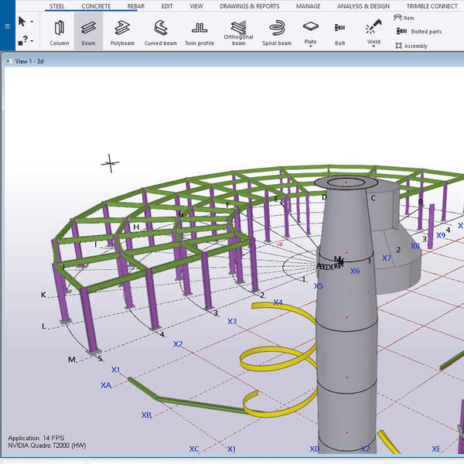Click grid label X3

(232, 321)
